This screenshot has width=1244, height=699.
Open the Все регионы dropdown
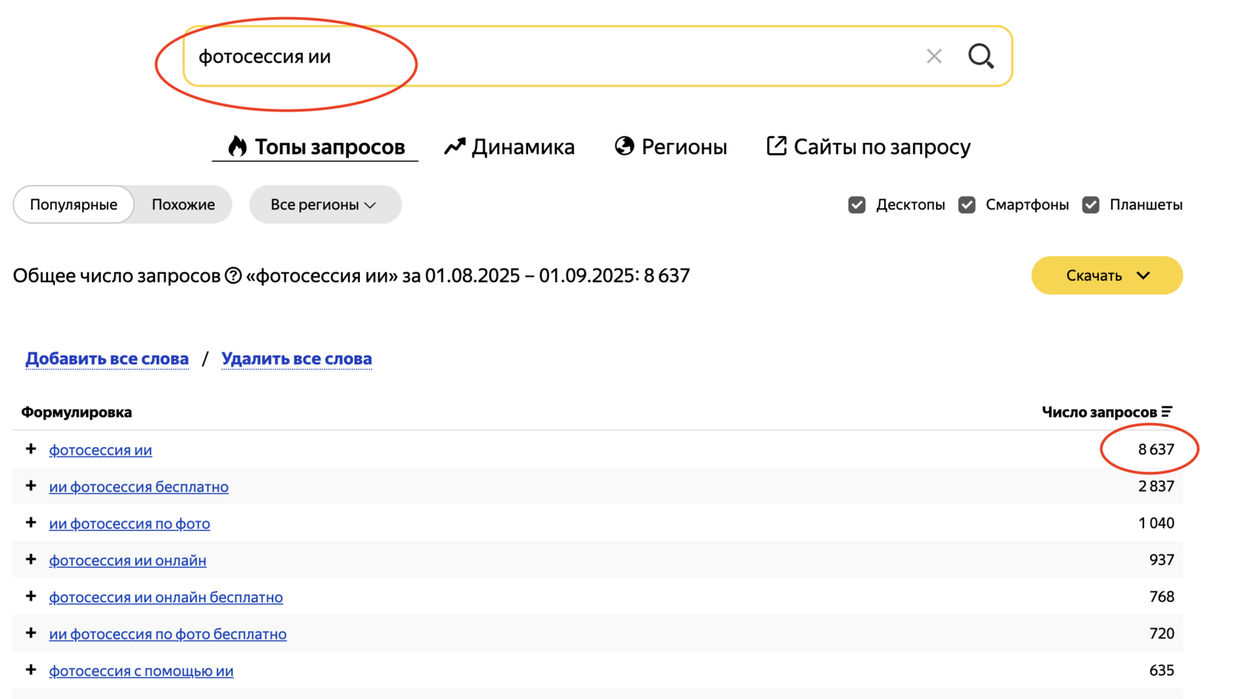324,205
